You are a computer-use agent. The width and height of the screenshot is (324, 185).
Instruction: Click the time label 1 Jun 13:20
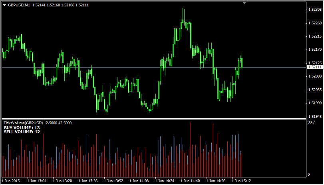62,181
